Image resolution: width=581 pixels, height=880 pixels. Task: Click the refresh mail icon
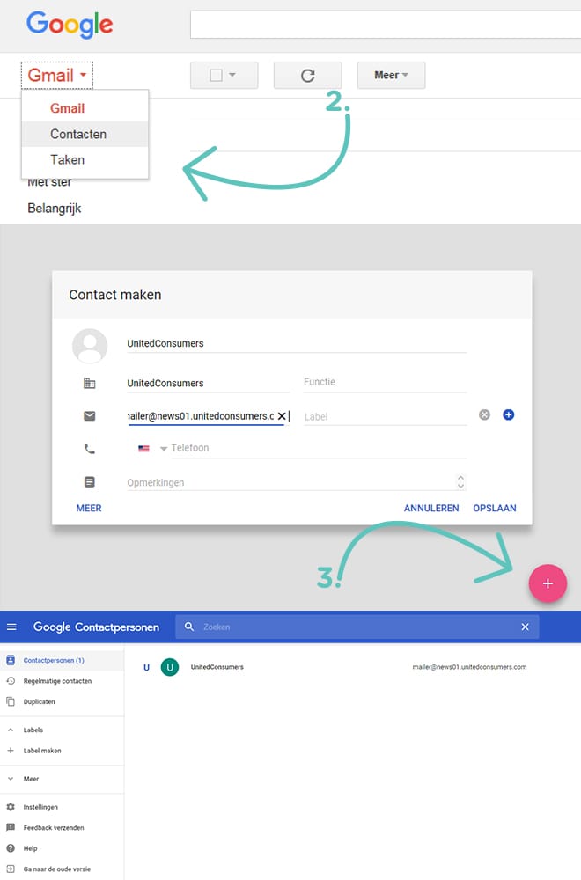[307, 75]
